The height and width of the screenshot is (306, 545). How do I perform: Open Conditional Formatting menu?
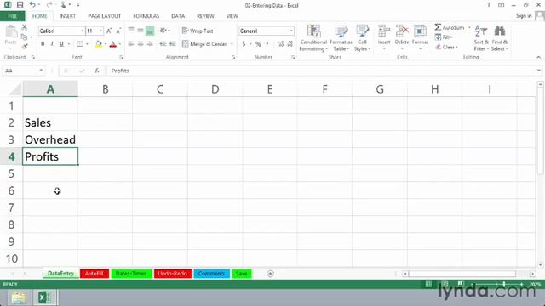click(x=313, y=38)
